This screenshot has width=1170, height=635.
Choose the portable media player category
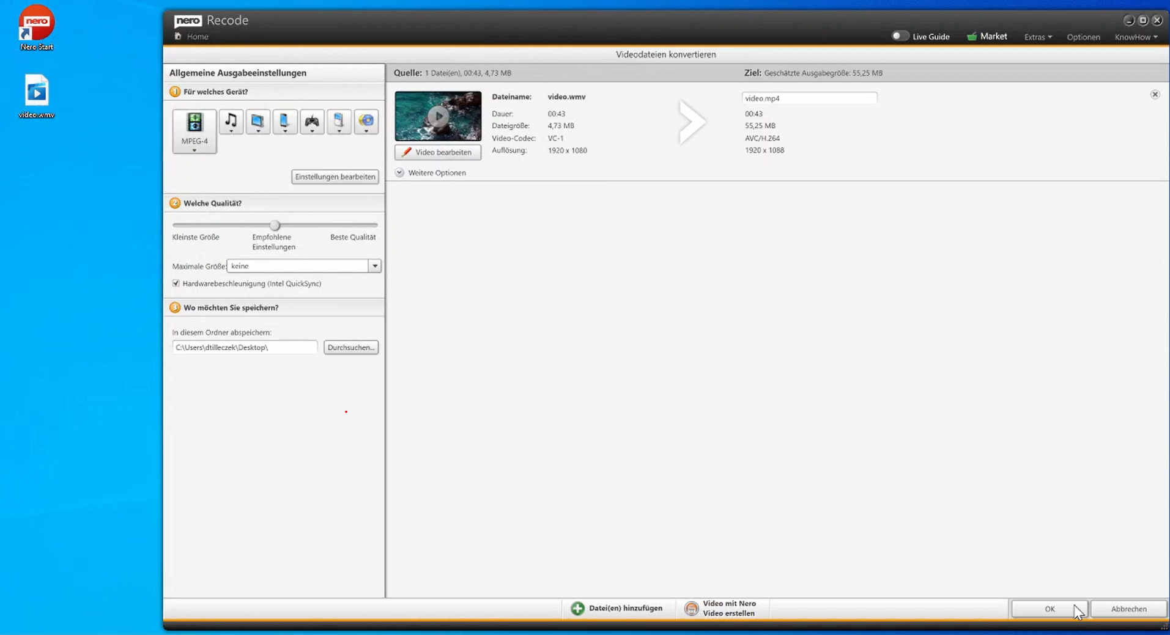(x=339, y=122)
